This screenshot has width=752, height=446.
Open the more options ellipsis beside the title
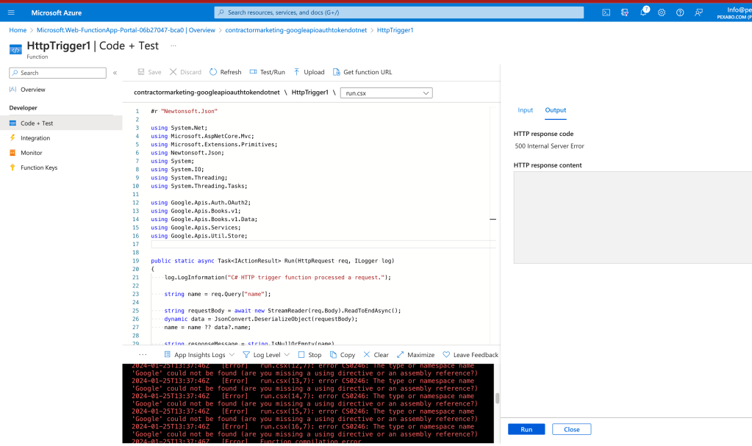173,46
